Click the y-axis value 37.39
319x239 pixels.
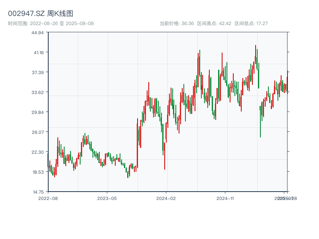click(x=37, y=72)
